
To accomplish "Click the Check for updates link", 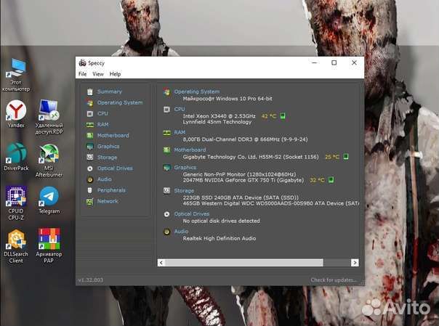I will coord(333,280).
